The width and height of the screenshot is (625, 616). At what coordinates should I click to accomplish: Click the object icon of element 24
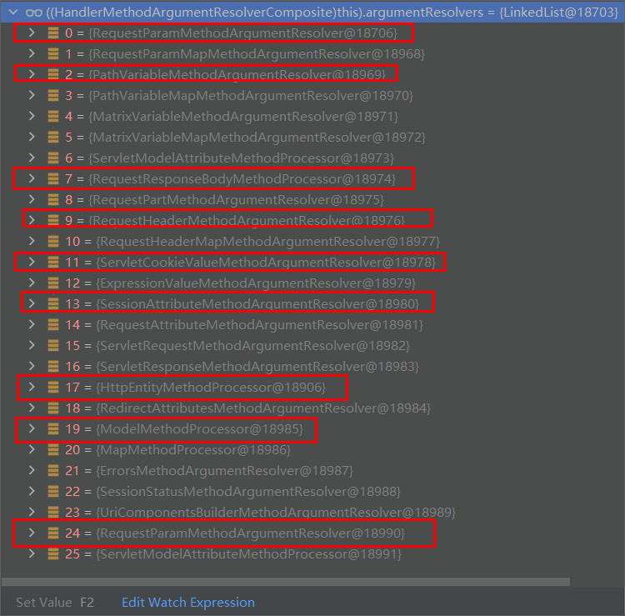[53, 533]
